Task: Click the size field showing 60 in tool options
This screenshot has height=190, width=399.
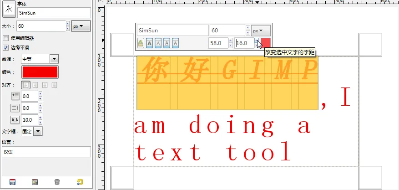Action: point(41,26)
